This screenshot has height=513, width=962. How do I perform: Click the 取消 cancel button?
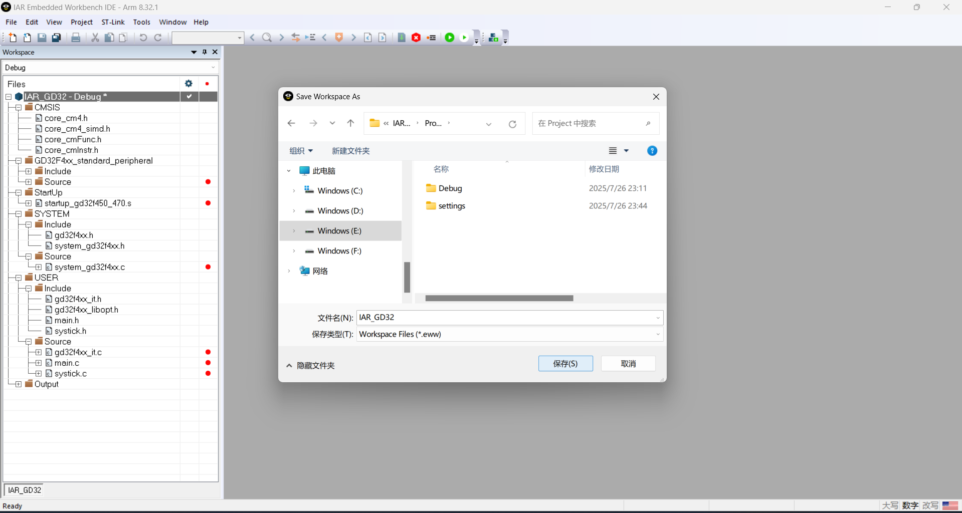point(628,364)
